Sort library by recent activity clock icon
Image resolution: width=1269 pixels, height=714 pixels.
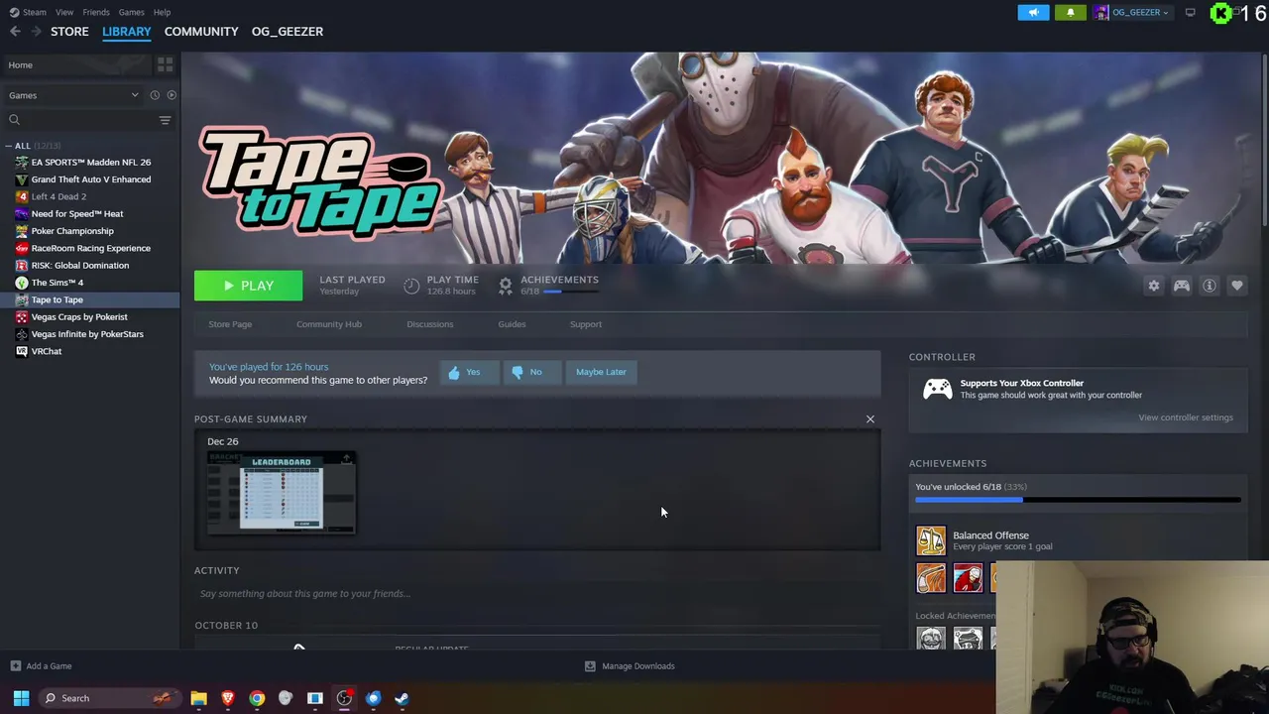(x=155, y=95)
